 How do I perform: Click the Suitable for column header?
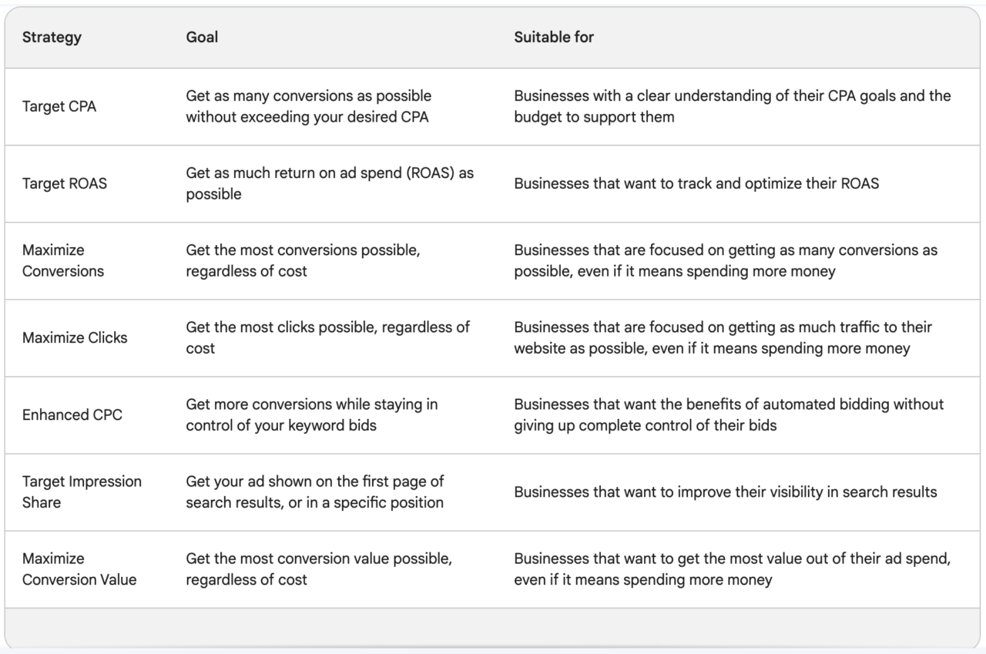[554, 37]
